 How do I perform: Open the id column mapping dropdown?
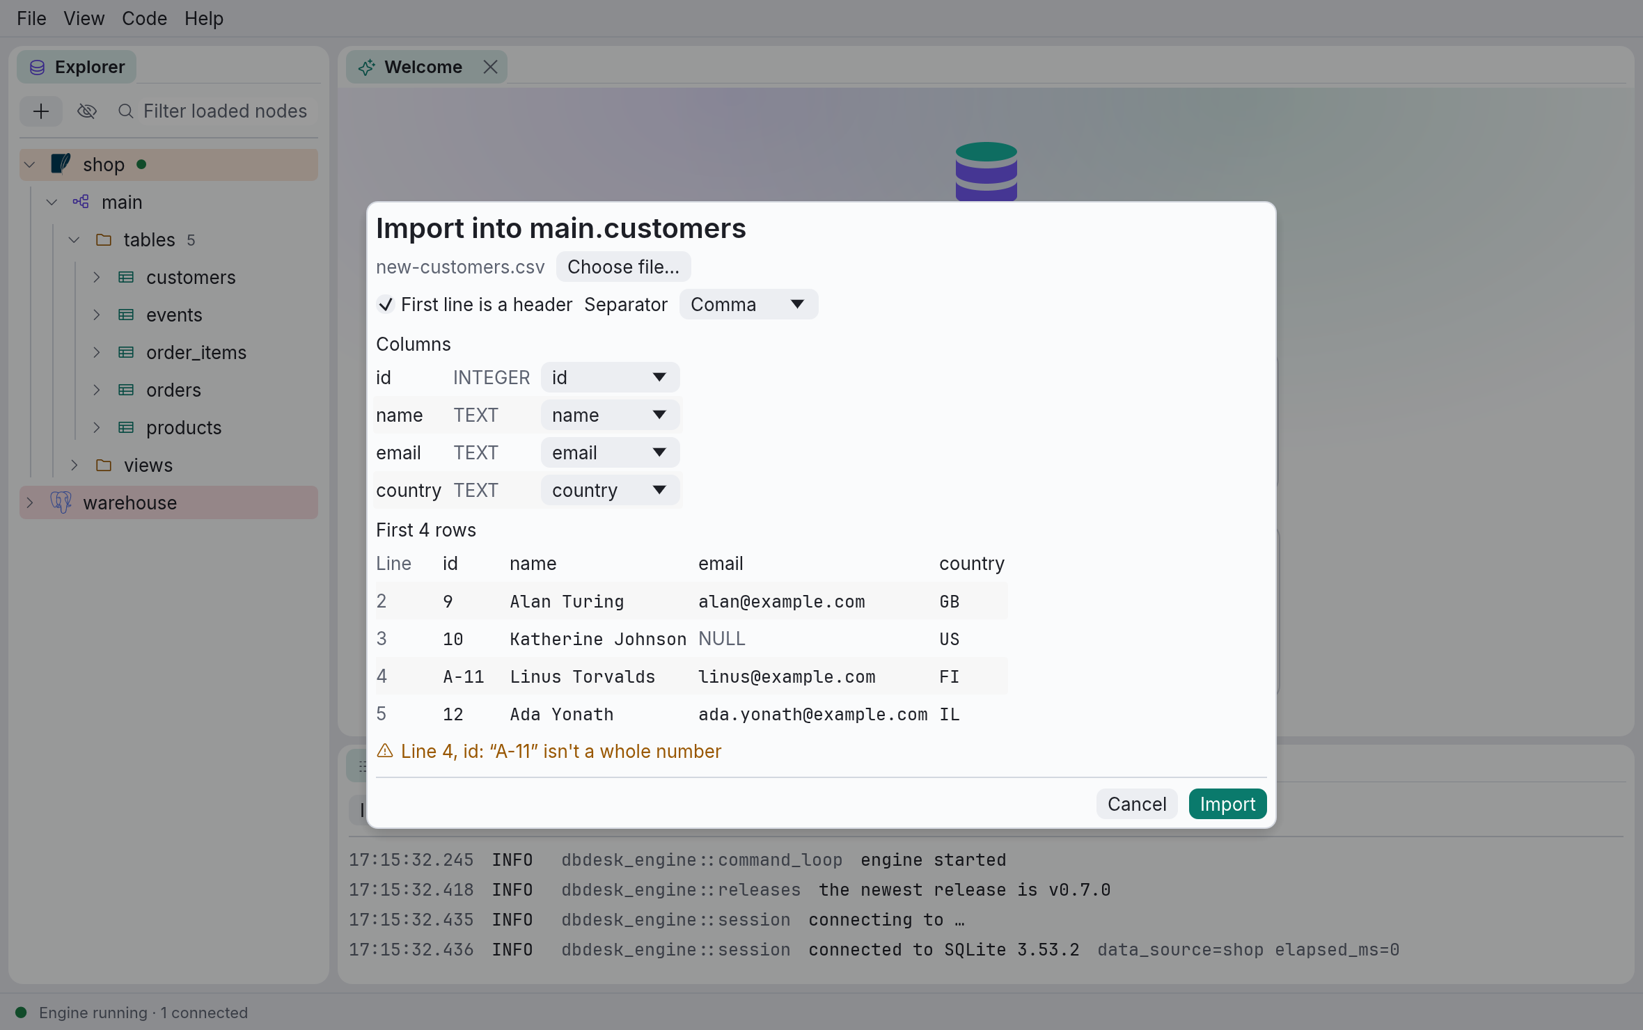610,377
